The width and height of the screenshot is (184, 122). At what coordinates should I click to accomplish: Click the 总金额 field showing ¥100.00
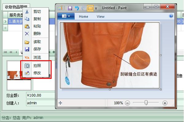[41, 95]
